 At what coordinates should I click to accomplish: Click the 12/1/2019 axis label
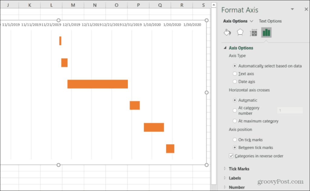71,25
